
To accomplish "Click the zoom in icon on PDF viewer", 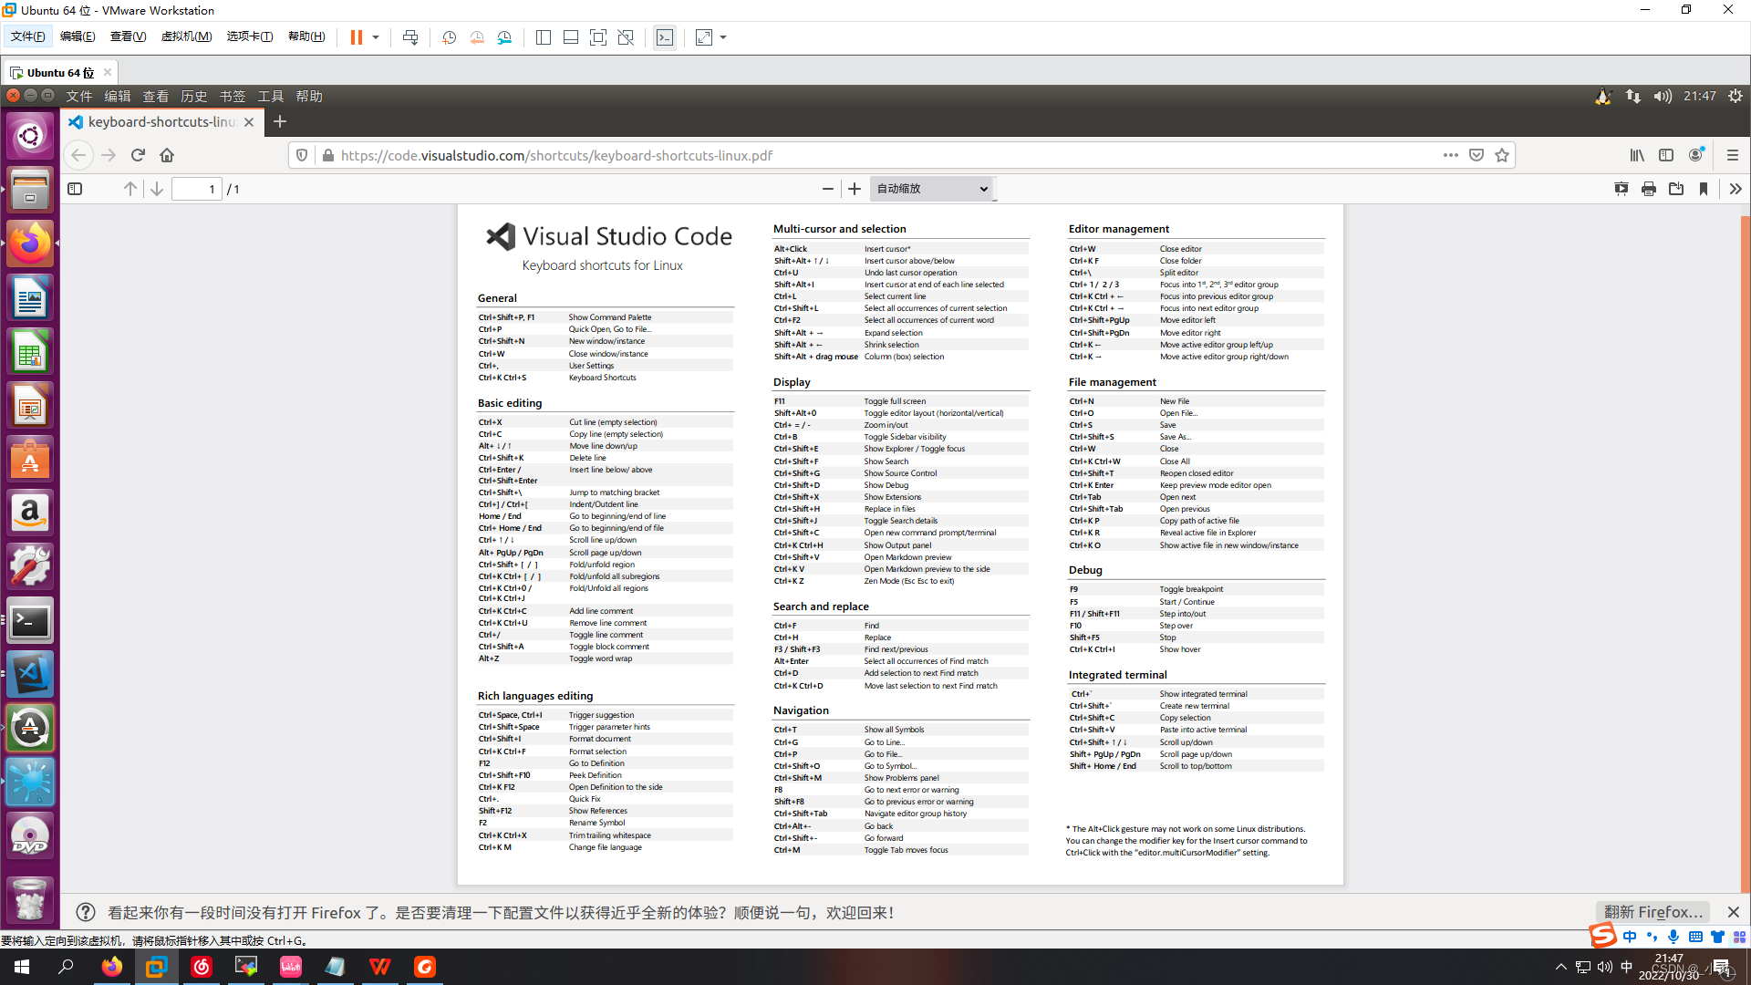I will (x=854, y=189).
